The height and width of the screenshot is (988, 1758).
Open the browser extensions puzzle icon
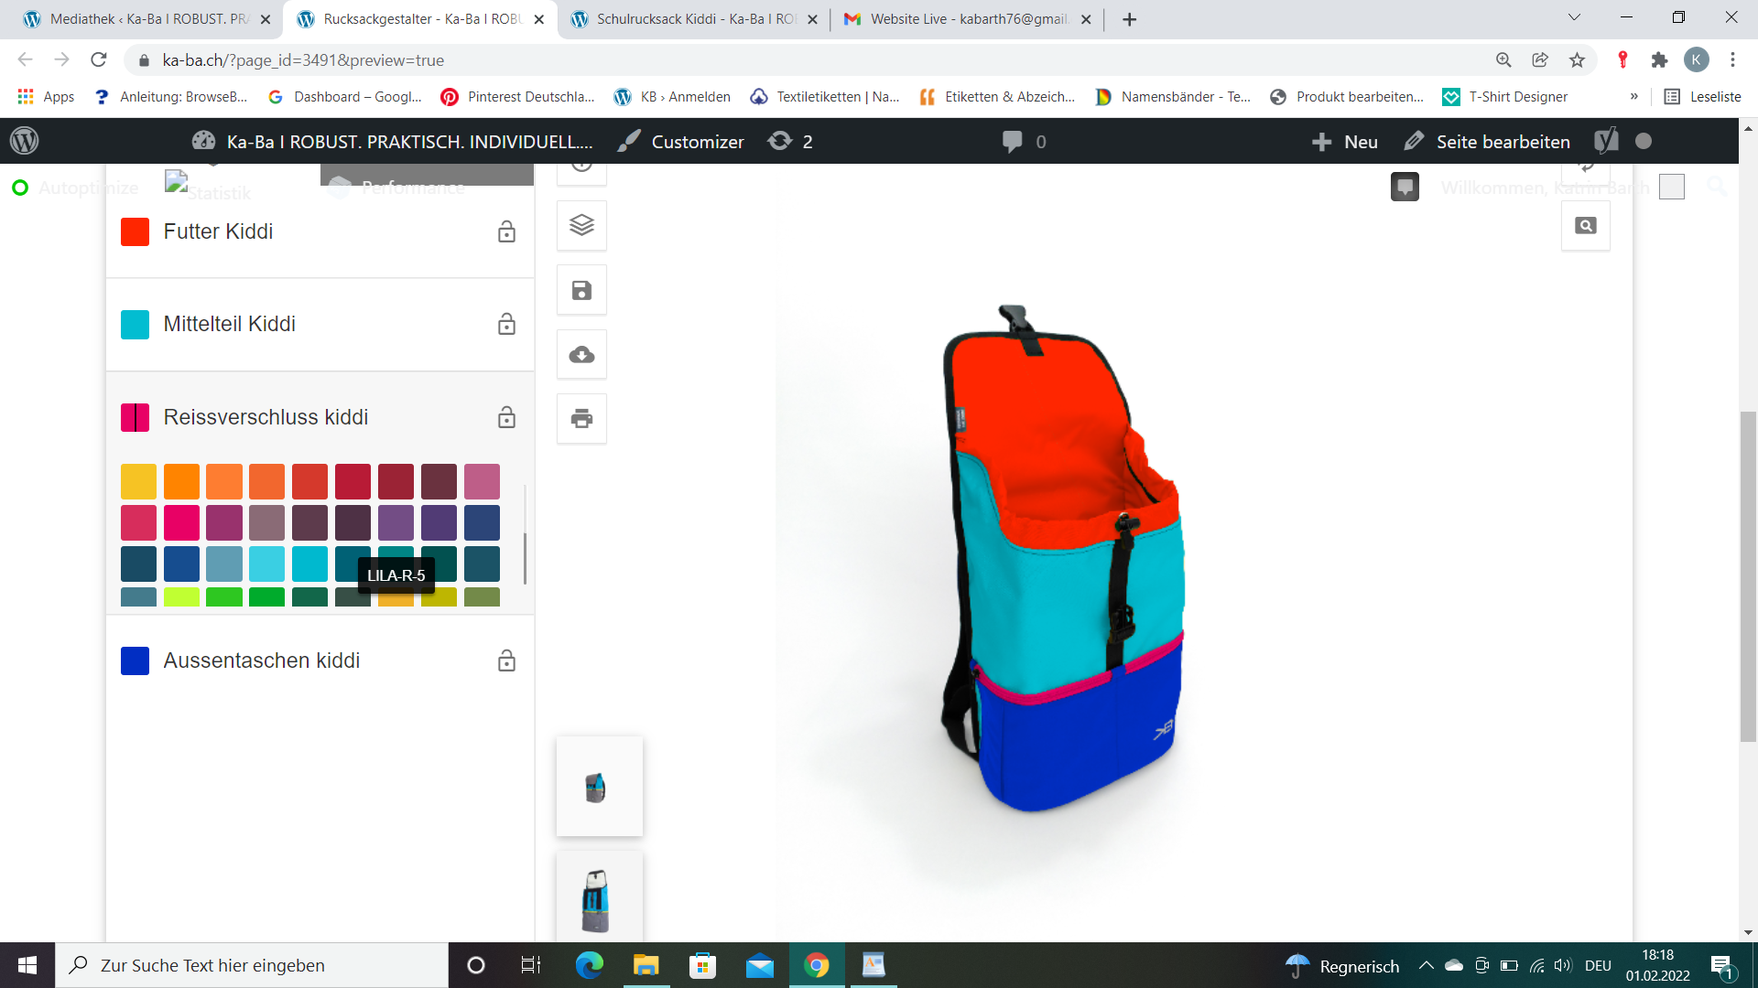point(1659,59)
